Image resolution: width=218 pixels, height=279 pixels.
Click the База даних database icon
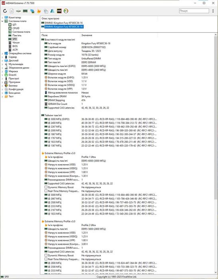click(x=6, y=93)
